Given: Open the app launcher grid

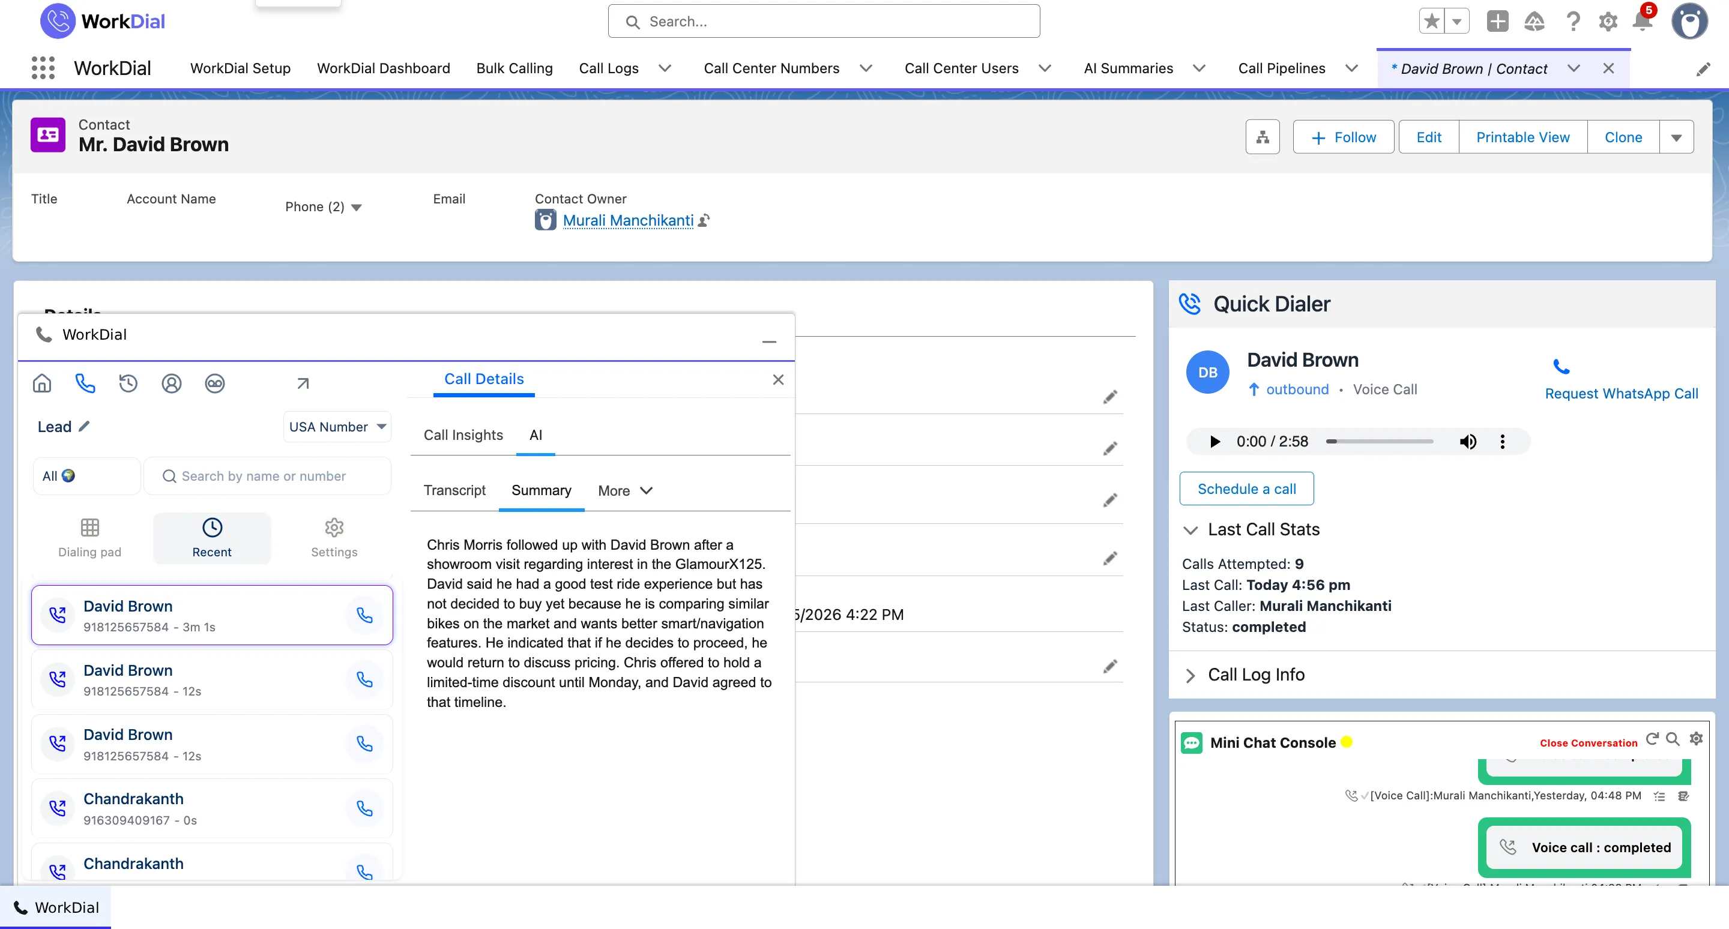Looking at the screenshot, I should [x=43, y=68].
